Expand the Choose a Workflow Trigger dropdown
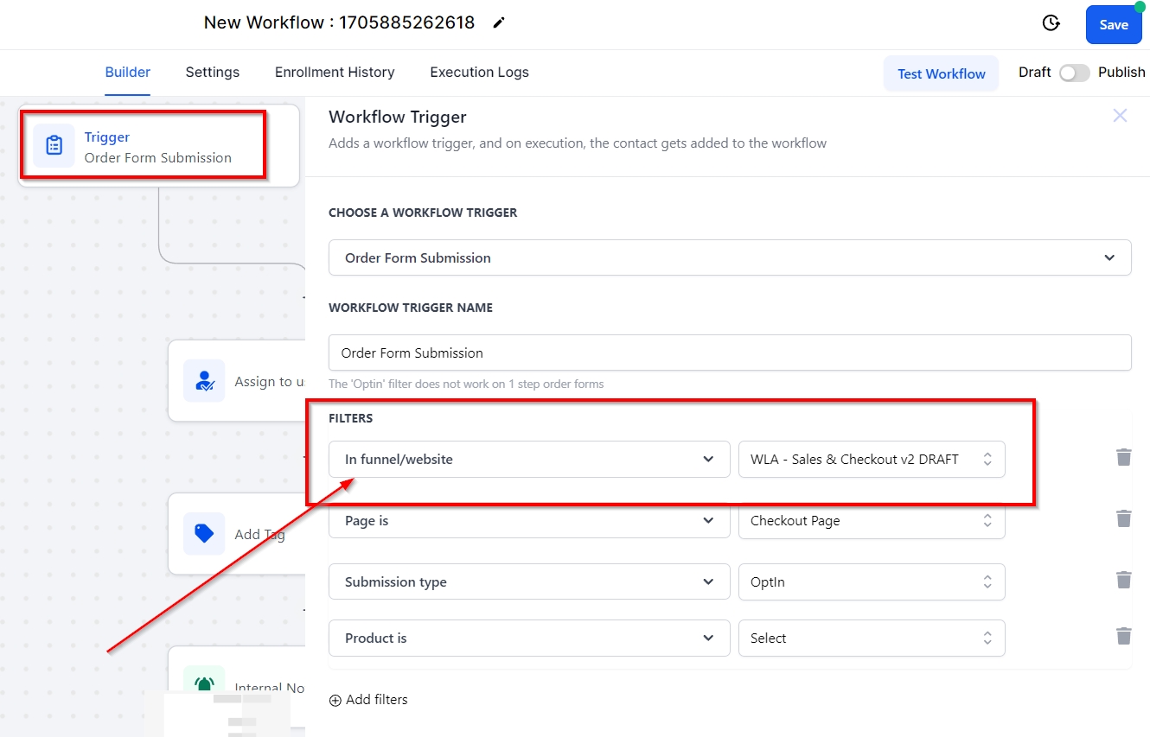1150x737 pixels. click(729, 257)
